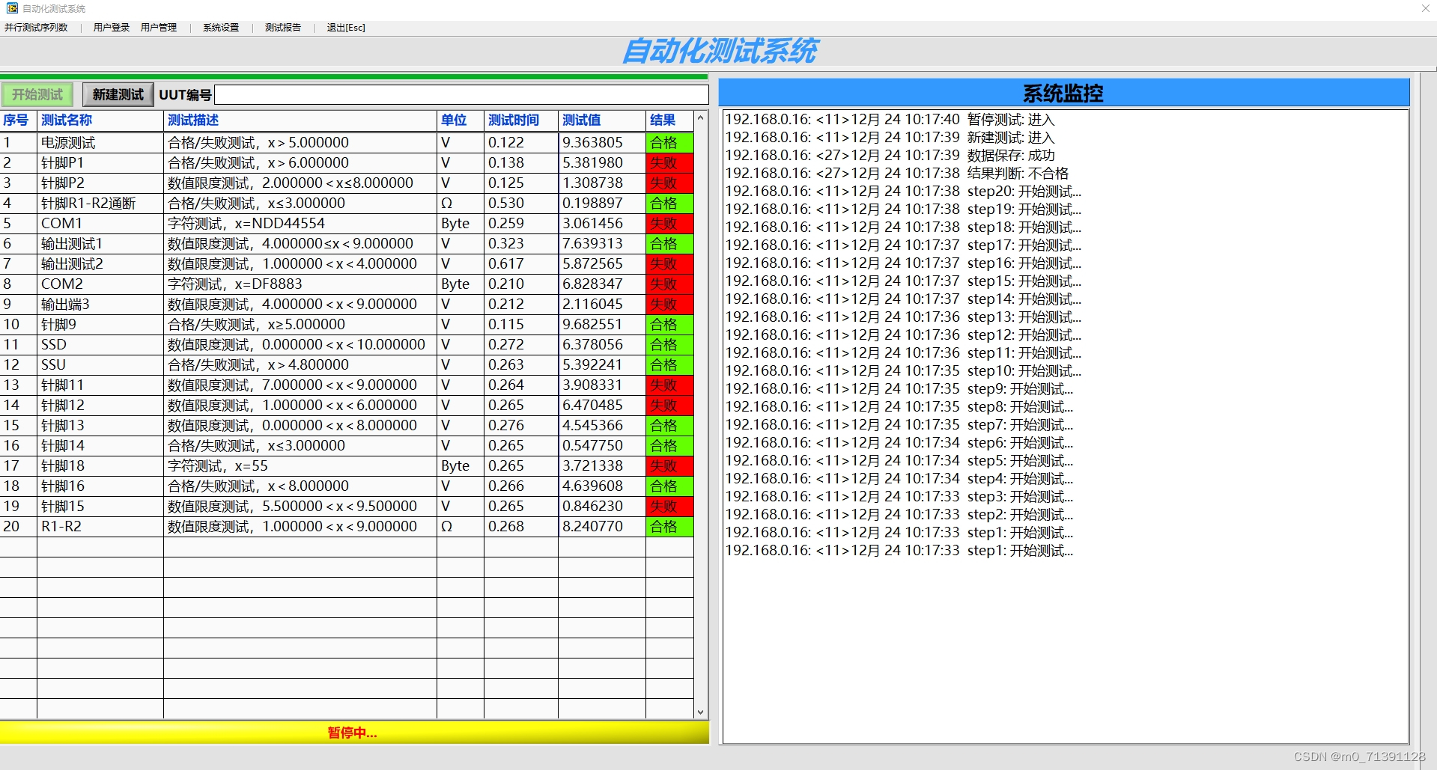Click description 字符测试, x=DF8883
The width and height of the screenshot is (1437, 770).
tap(300, 284)
